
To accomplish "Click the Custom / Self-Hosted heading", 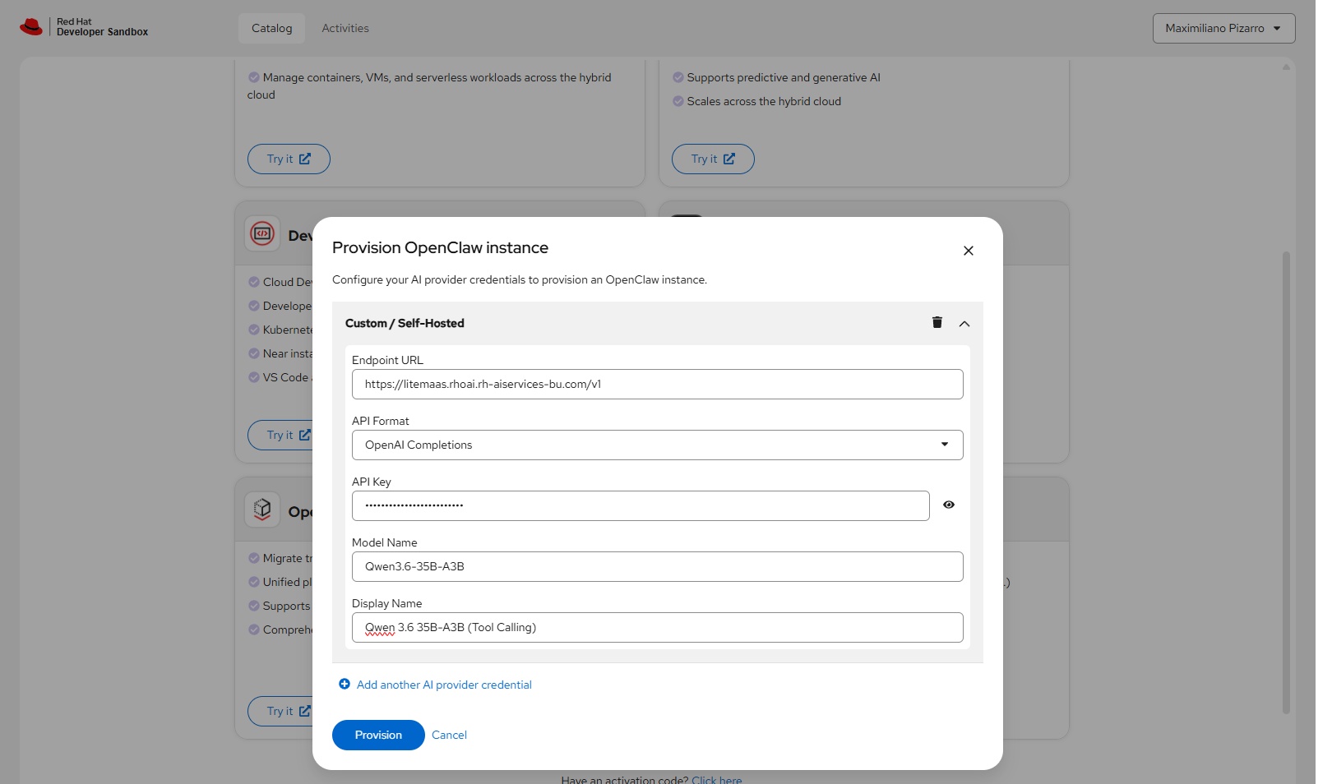I will pos(405,323).
